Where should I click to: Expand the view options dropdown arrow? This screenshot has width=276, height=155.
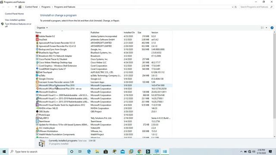[267, 28]
